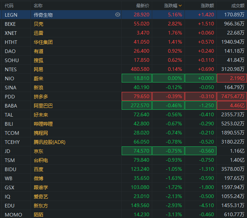The image size is (247, 218).
Task: Select TCOM ticker code
Action: [x=12, y=133]
